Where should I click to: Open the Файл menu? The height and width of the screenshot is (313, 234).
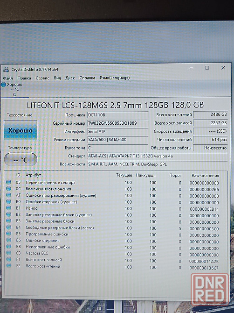pyautogui.click(x=8, y=78)
